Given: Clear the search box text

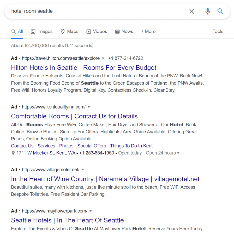Looking at the screenshot, I should pyautogui.click(x=192, y=11).
